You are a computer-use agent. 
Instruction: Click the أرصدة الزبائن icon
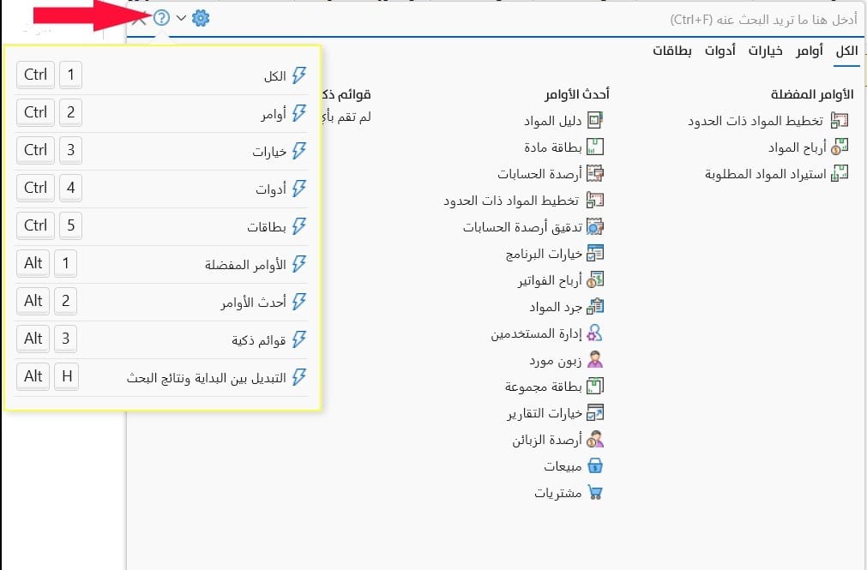pyautogui.click(x=595, y=439)
